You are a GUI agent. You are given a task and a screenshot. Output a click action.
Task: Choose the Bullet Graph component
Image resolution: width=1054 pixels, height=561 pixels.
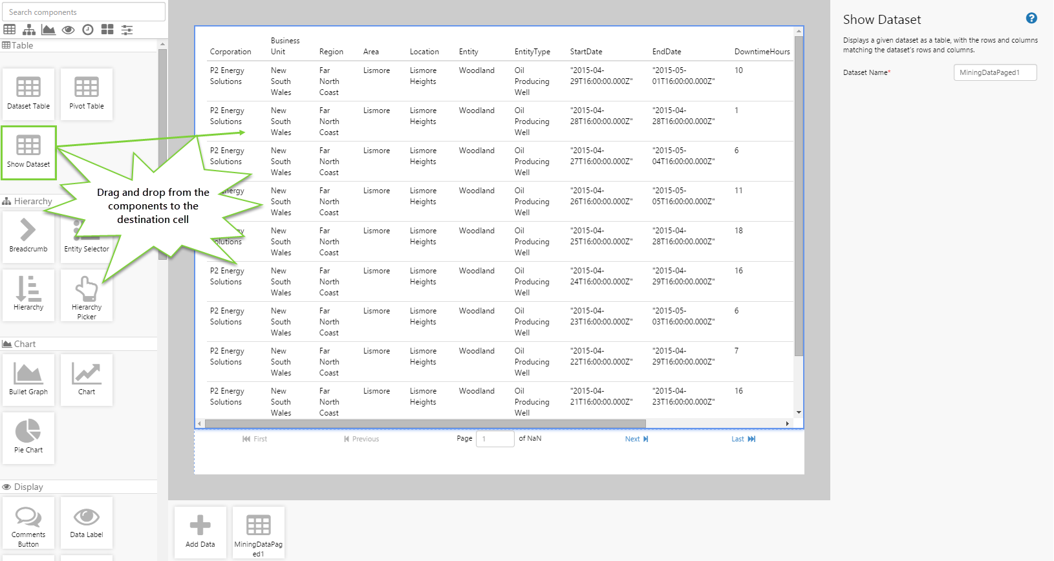(28, 379)
